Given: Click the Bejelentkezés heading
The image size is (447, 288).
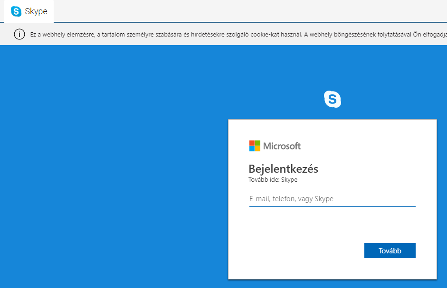Looking at the screenshot, I should point(283,169).
